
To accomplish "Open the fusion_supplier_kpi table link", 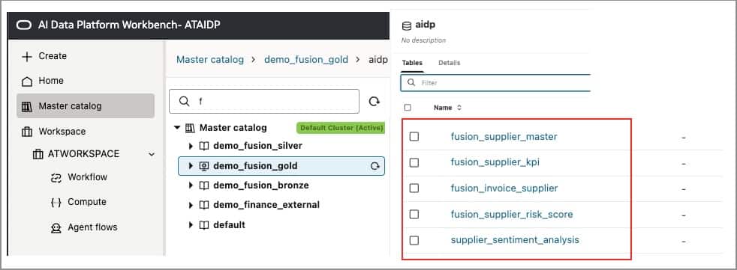I will [495, 162].
